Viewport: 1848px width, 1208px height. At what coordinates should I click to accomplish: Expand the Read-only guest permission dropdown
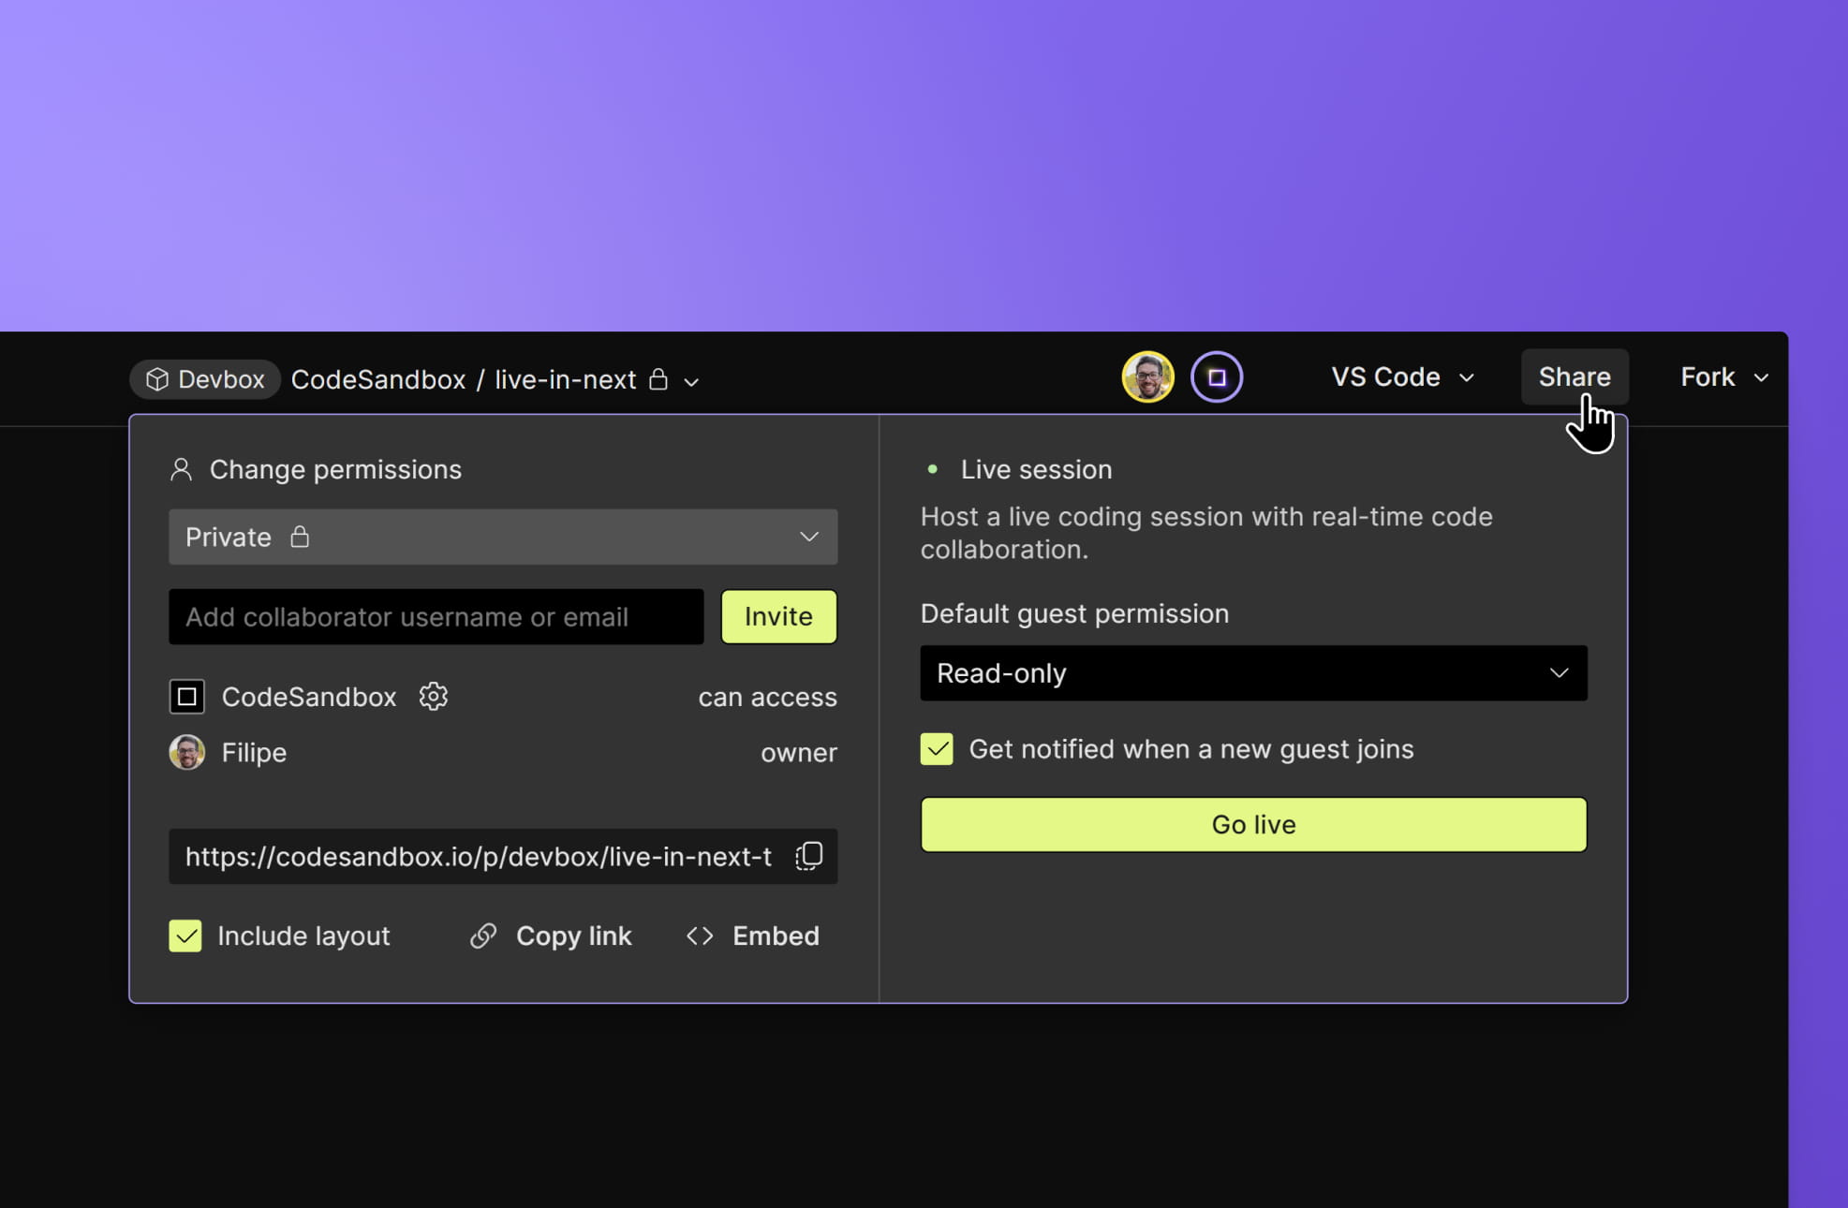pos(1253,673)
